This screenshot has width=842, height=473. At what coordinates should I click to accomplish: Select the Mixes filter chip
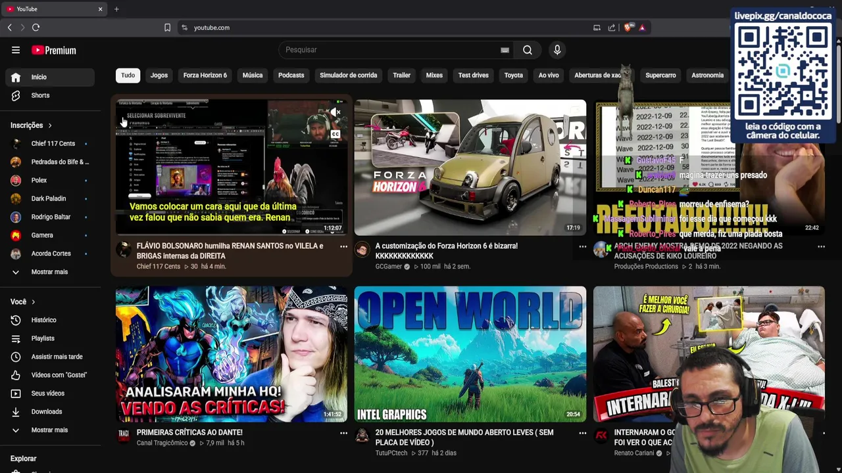(434, 76)
